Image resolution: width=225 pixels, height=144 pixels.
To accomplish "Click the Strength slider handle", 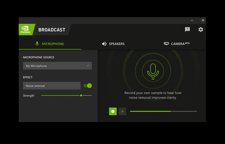I will (x=81, y=95).
